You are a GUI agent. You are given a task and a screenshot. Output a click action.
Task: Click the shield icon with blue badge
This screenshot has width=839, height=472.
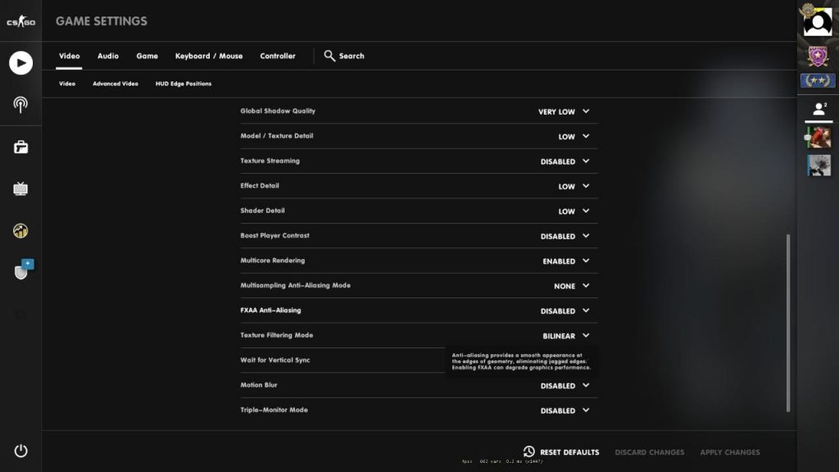[x=22, y=271]
